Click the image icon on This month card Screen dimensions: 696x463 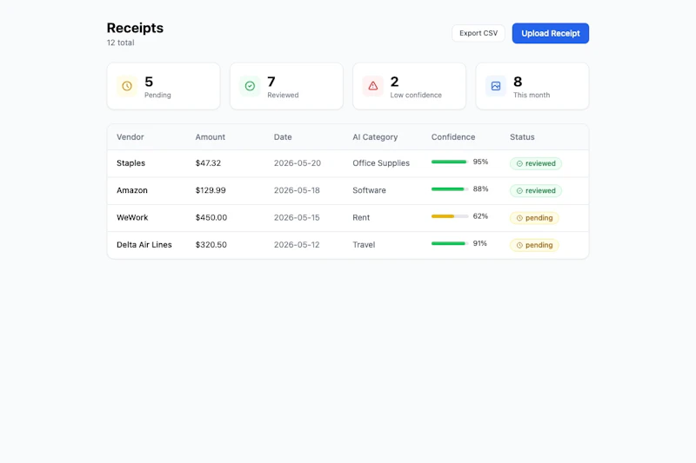496,86
